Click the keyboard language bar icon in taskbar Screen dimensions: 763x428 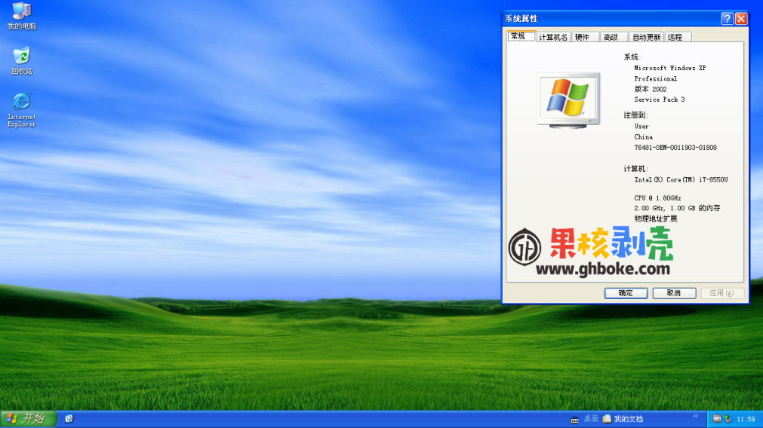pyautogui.click(x=574, y=419)
